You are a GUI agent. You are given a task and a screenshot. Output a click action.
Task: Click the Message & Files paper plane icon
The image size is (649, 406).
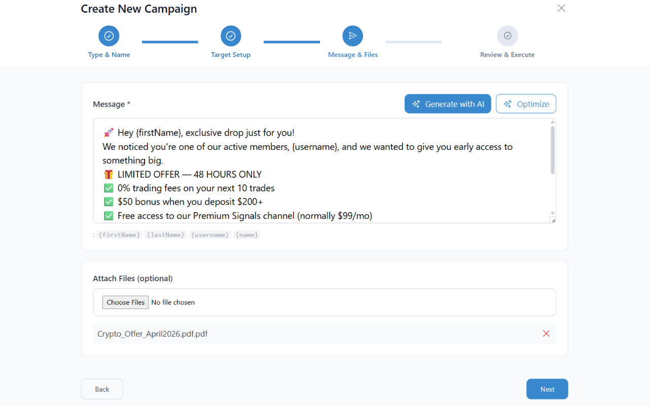(352, 36)
